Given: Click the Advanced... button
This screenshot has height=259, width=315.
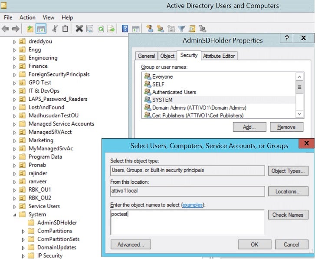Looking at the screenshot, I should [131, 245].
